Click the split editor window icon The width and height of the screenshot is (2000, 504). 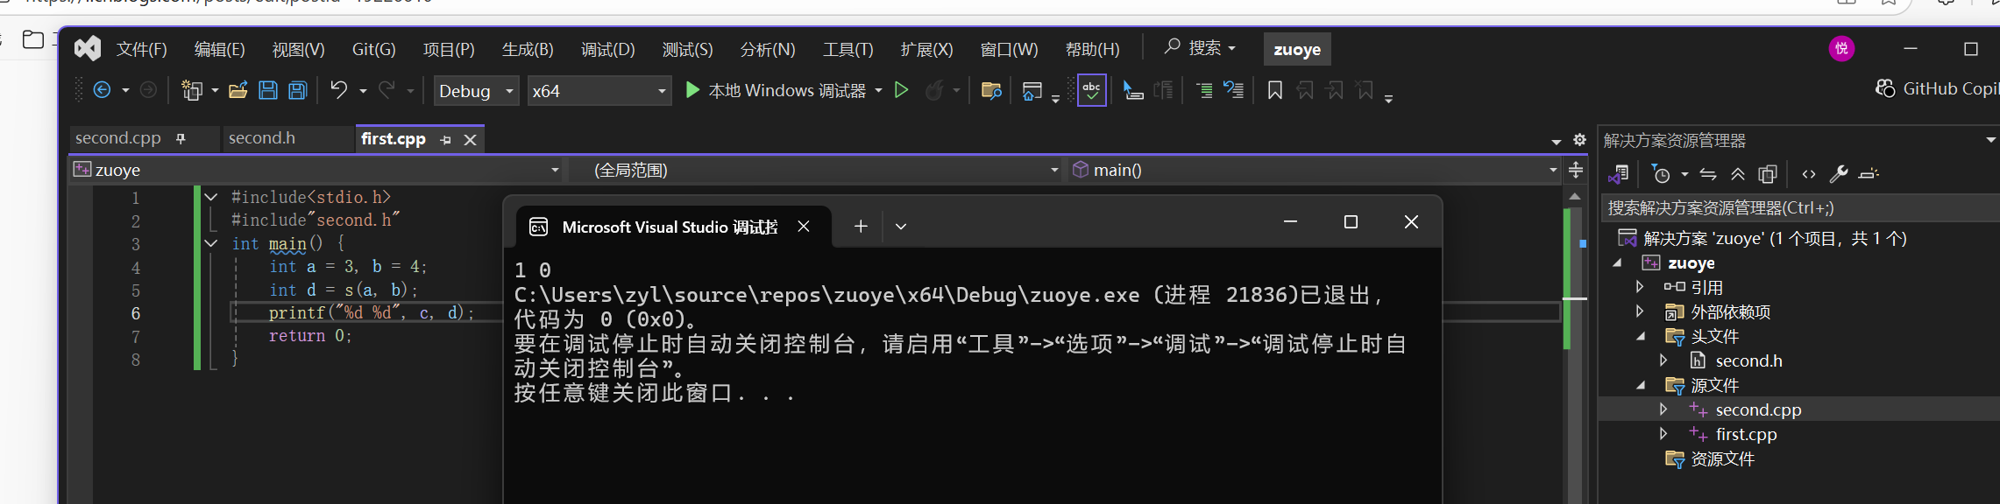point(1576,170)
